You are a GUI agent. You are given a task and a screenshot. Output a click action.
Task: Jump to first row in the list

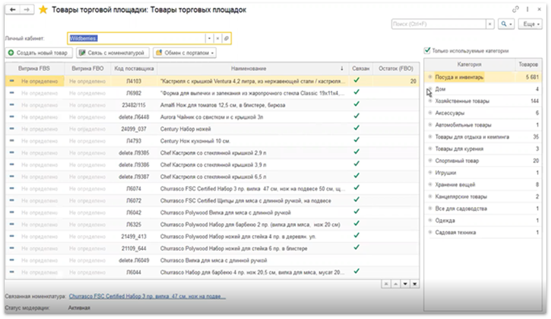click(x=386, y=284)
